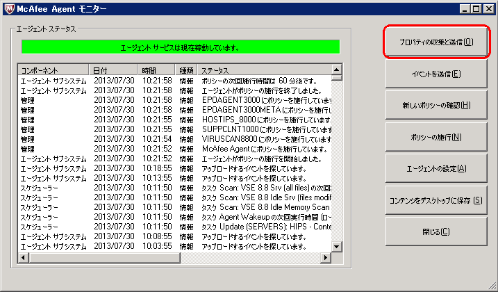The height and width of the screenshot is (292, 498).
Task: Click vertical scrollbar up arrow
Action: tap(337, 70)
